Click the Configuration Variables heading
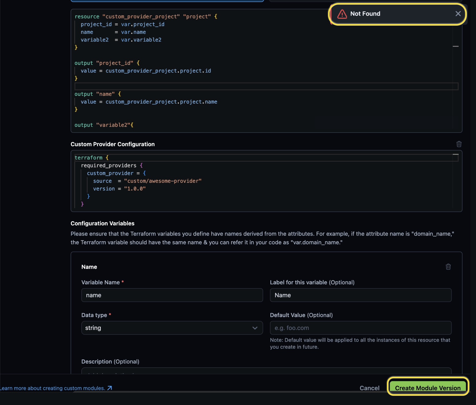The height and width of the screenshot is (405, 476). pos(102,223)
